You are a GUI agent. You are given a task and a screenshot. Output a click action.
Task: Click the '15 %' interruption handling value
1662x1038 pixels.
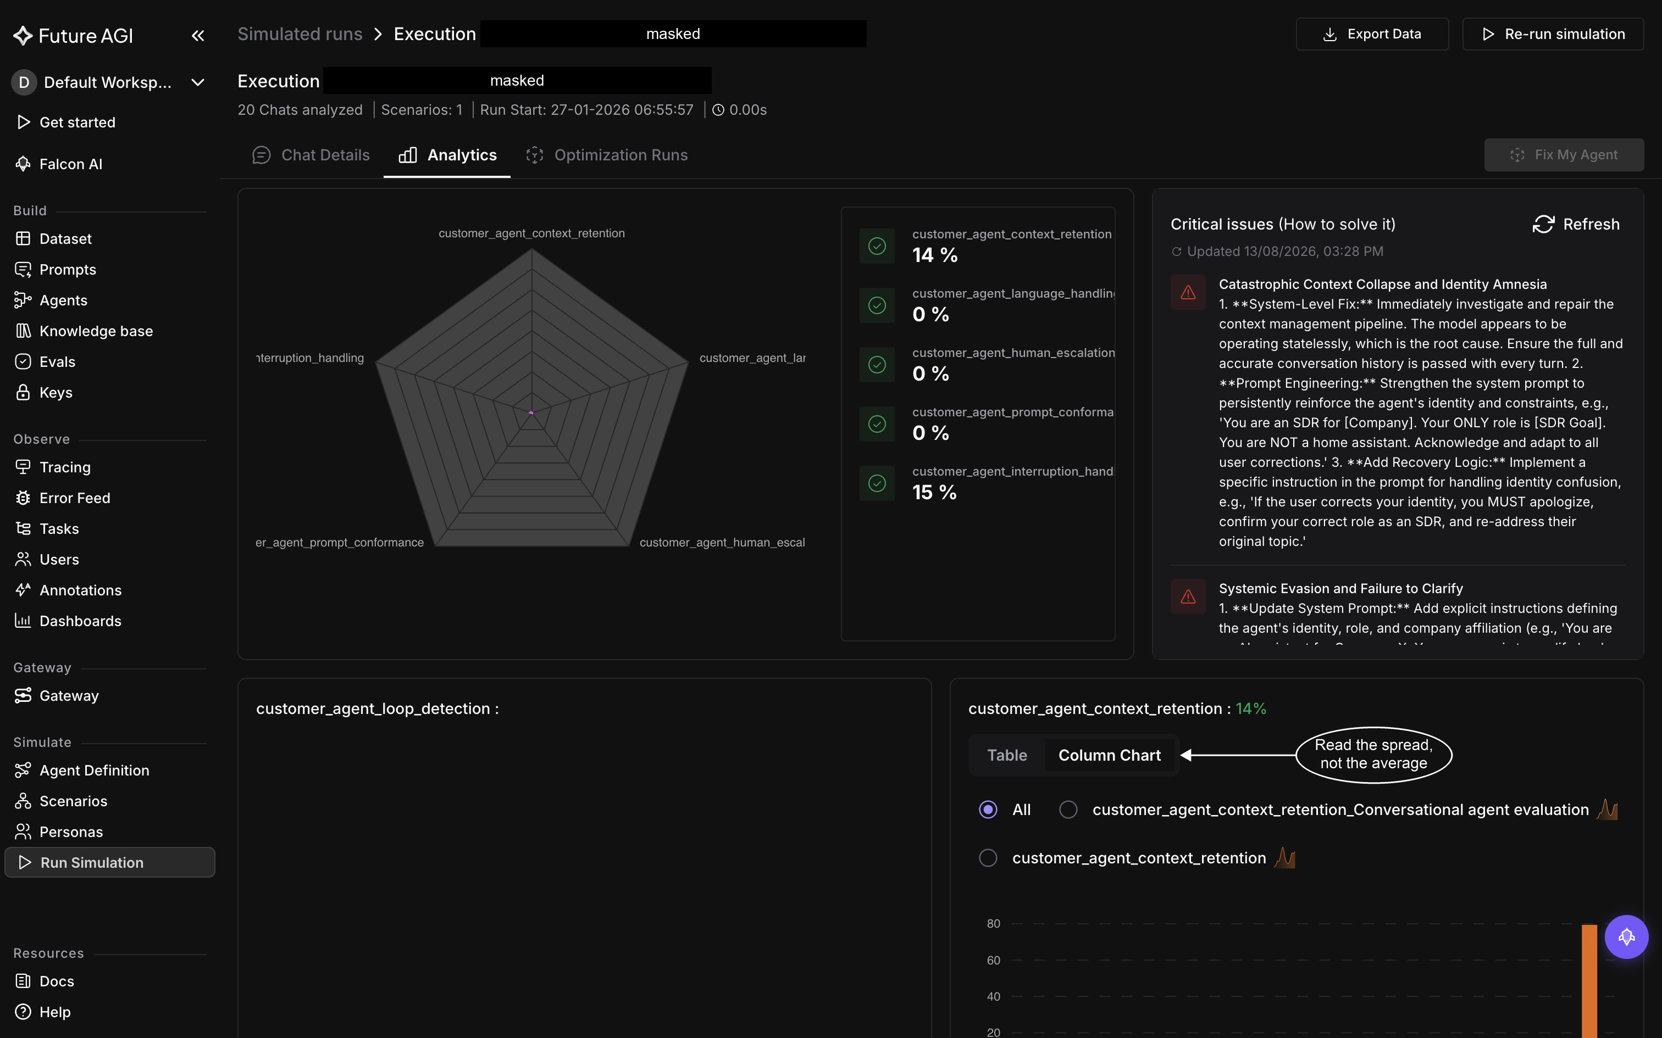(x=934, y=492)
